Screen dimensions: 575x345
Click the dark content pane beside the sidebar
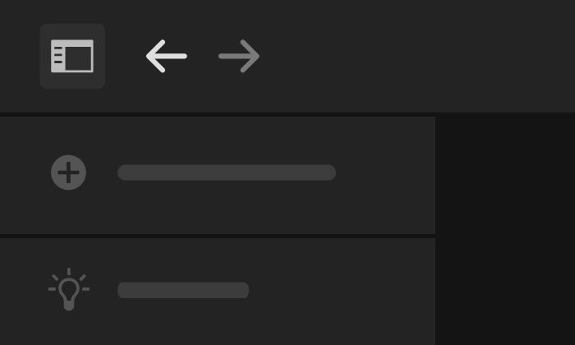pos(505,231)
